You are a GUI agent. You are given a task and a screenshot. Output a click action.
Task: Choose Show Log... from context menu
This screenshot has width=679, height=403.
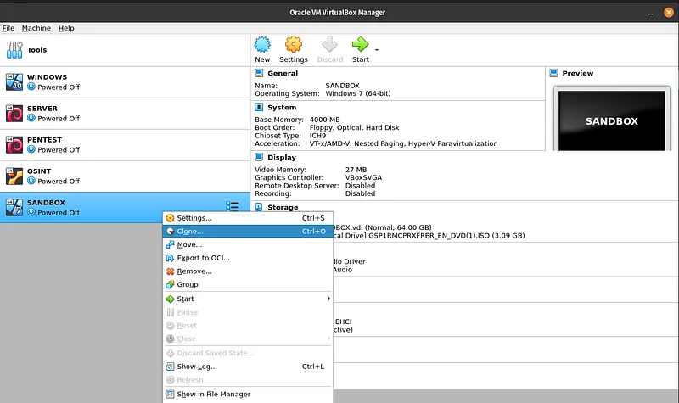click(x=248, y=367)
